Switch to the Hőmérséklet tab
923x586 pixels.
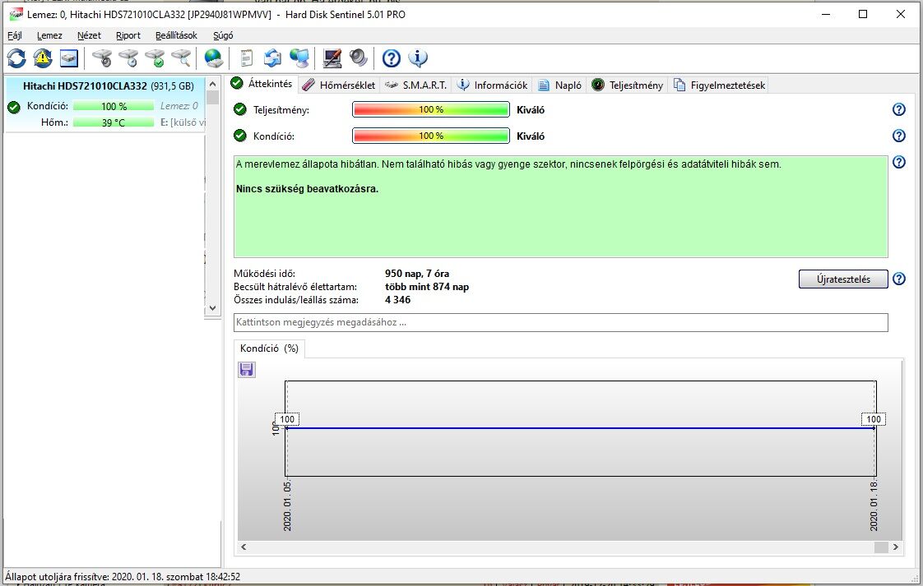339,85
